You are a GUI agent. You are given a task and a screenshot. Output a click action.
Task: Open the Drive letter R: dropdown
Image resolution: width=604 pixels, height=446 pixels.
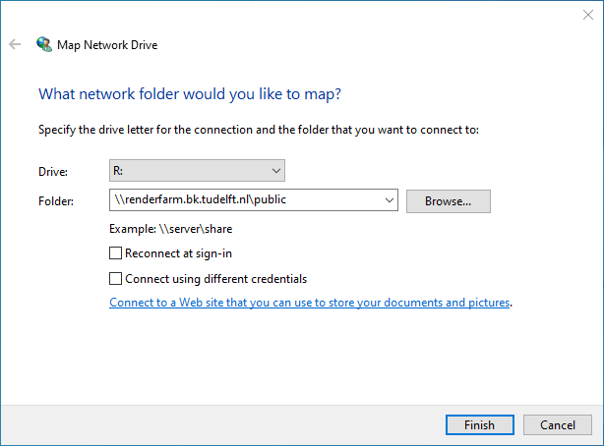click(x=197, y=171)
